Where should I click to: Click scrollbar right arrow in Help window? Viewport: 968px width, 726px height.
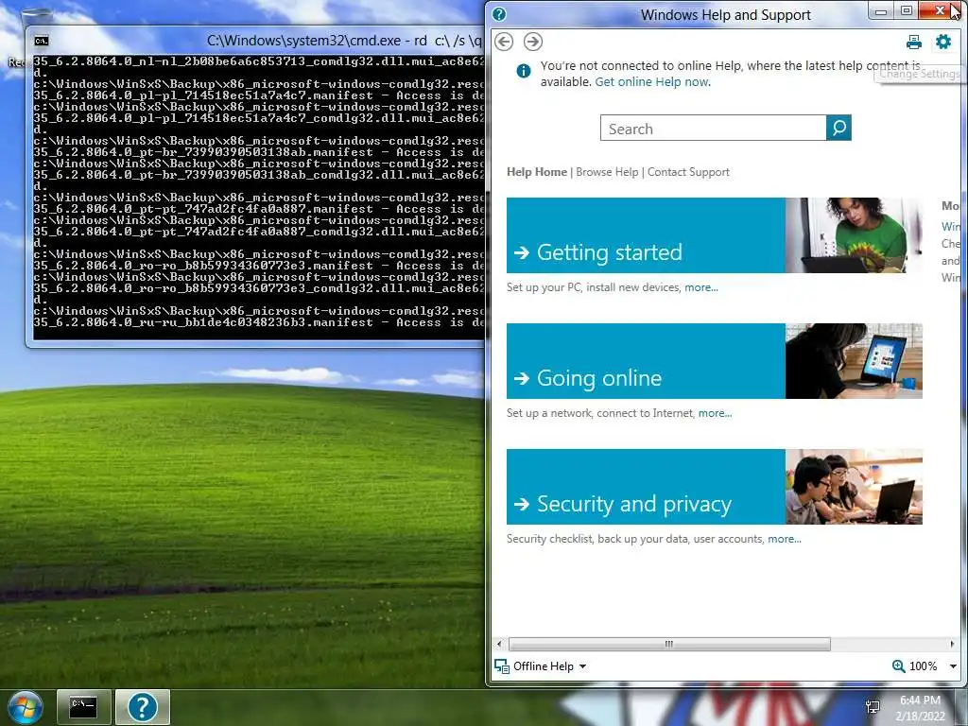pos(951,644)
